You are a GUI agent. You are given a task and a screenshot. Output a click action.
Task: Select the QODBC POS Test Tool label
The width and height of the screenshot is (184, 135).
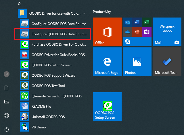coord(48,86)
